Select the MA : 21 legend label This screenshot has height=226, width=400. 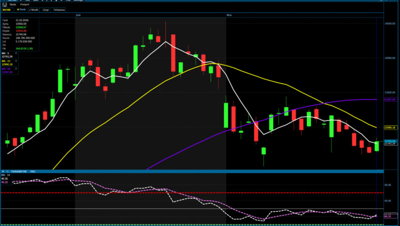coord(7,60)
